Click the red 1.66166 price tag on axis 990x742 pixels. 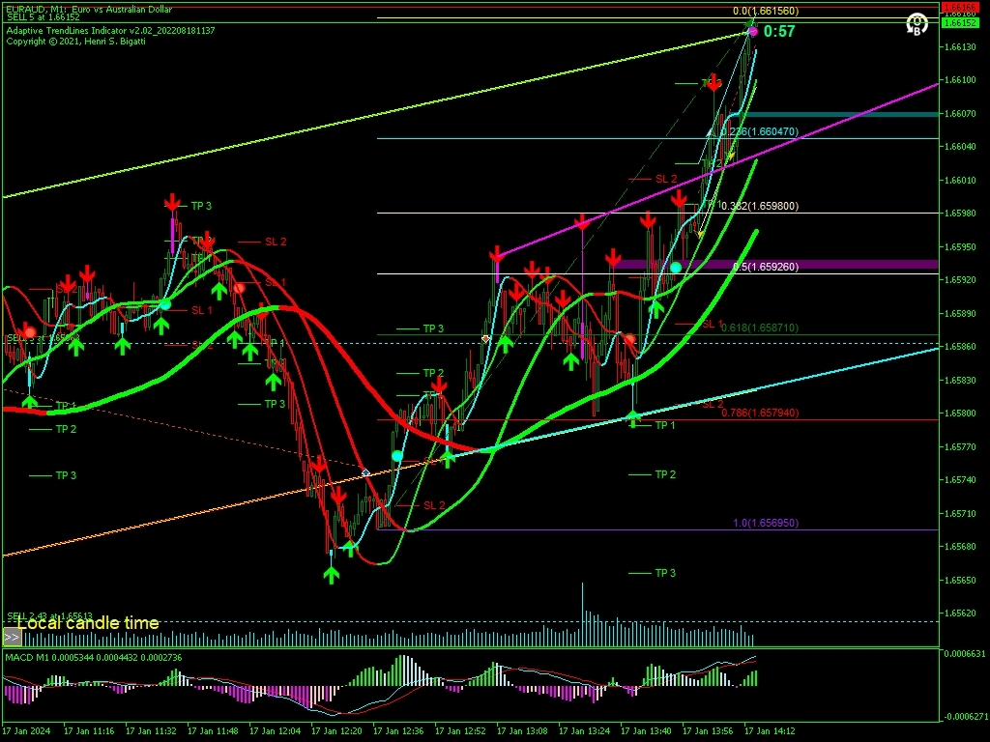tap(960, 7)
